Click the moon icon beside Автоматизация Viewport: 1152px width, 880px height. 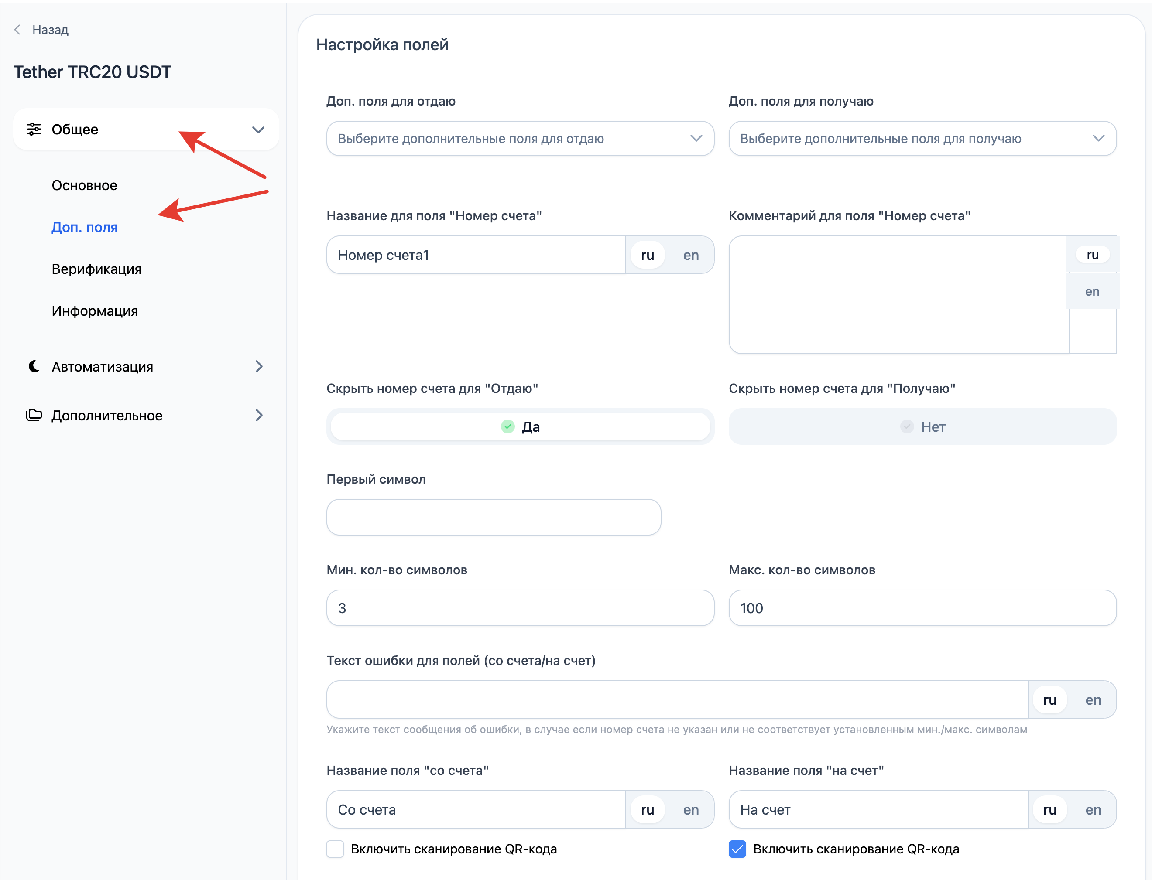click(x=34, y=366)
